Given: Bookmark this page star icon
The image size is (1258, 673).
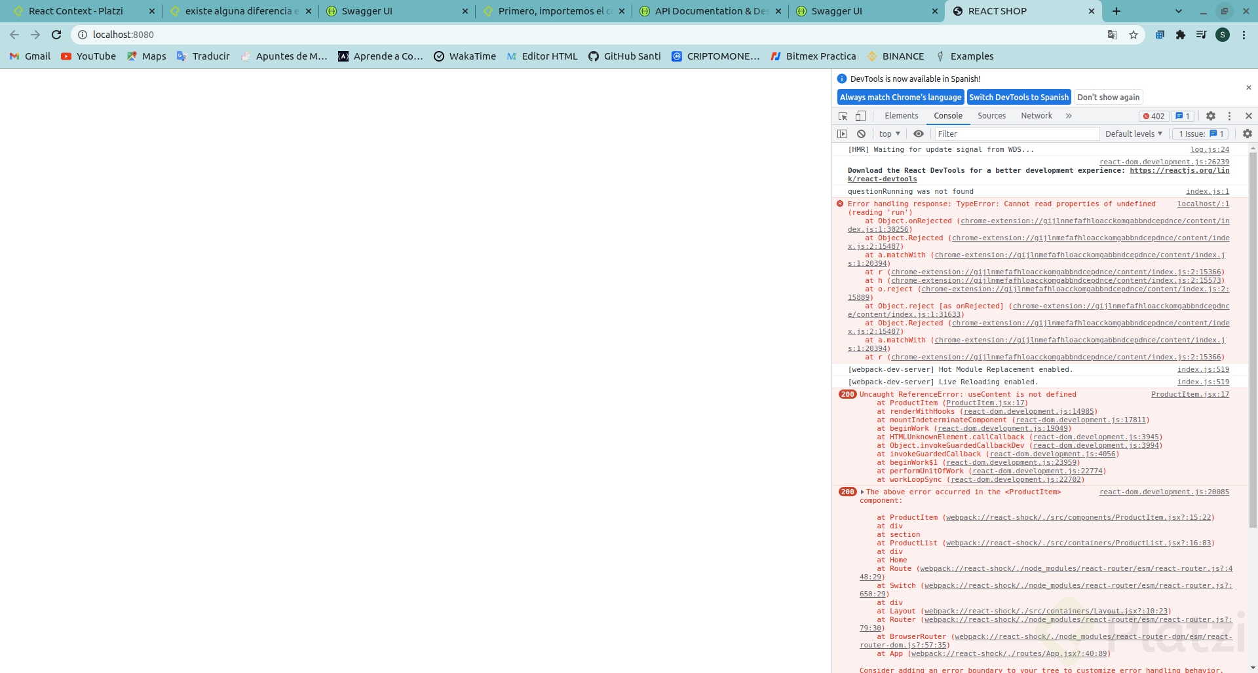Looking at the screenshot, I should pos(1134,35).
